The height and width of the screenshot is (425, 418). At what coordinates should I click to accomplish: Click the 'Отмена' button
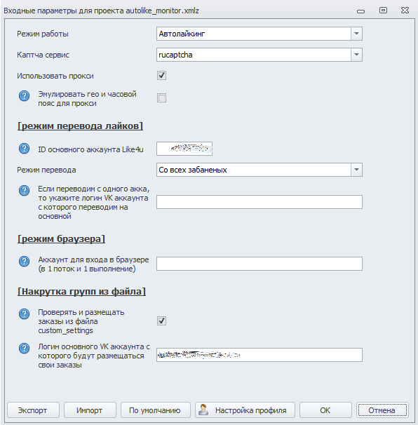[x=382, y=410]
